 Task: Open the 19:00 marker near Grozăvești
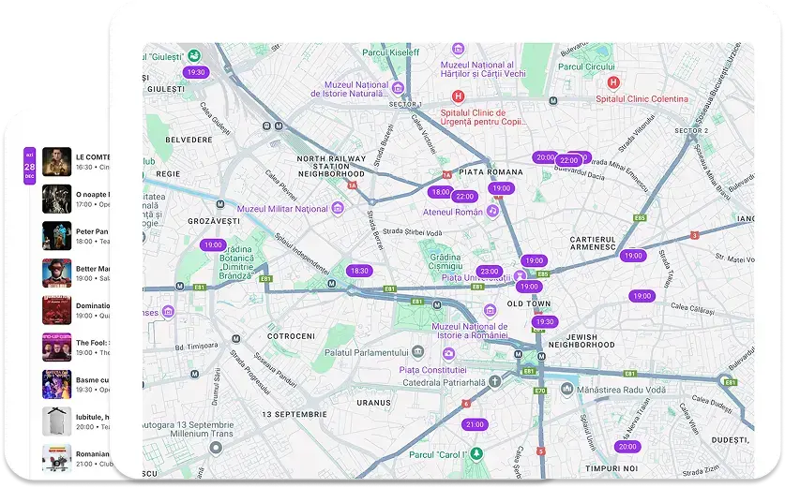pos(213,245)
